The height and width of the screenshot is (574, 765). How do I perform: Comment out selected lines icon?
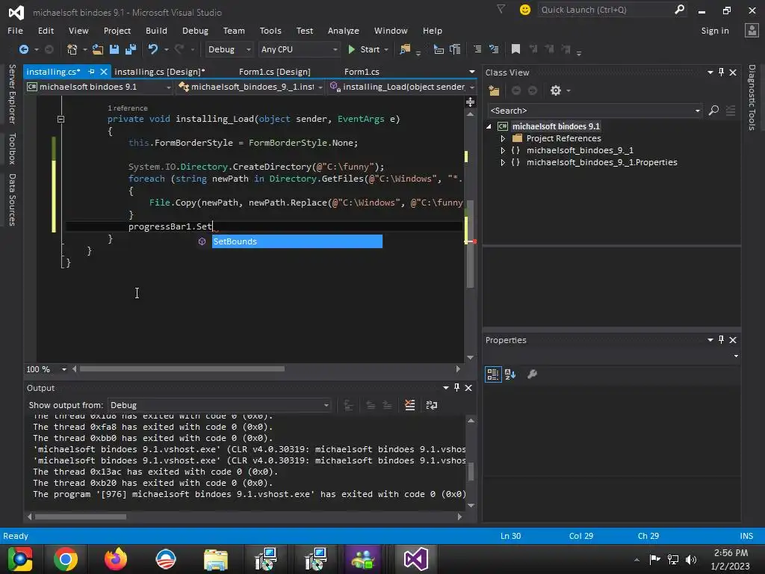477,49
